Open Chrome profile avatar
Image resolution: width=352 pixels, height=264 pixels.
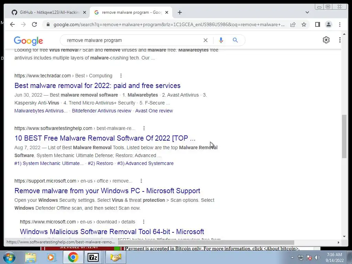(328, 24)
